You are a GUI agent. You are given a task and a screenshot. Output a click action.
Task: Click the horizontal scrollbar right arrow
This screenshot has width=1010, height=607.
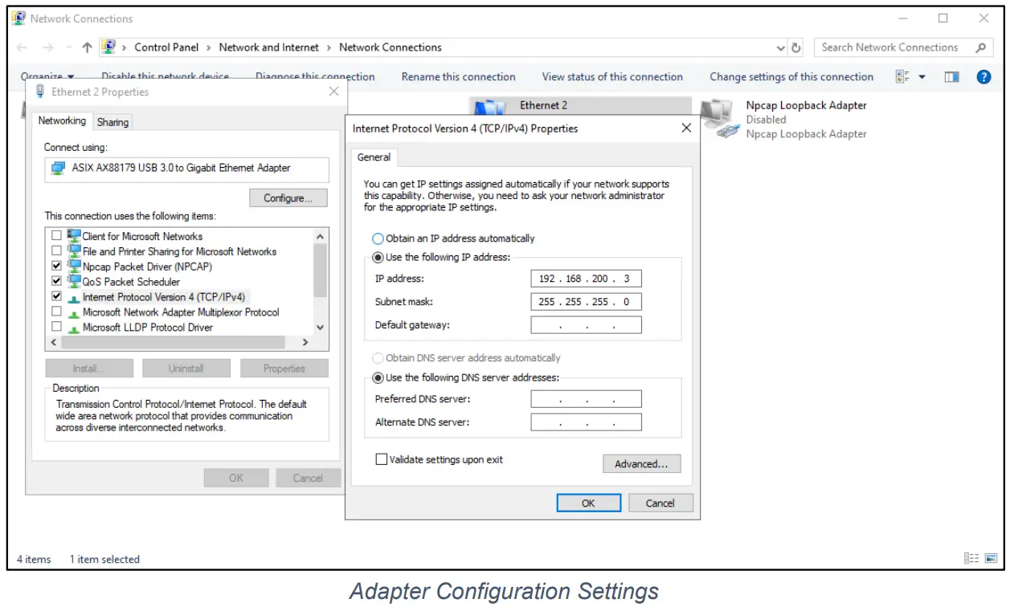[305, 342]
